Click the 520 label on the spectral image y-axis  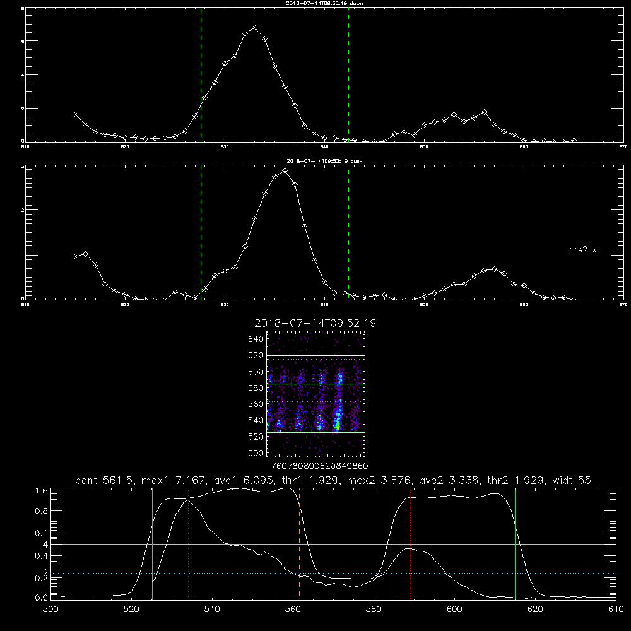click(256, 437)
